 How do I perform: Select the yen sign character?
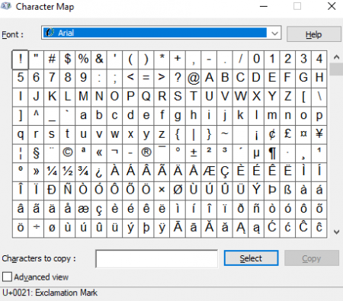(319, 134)
